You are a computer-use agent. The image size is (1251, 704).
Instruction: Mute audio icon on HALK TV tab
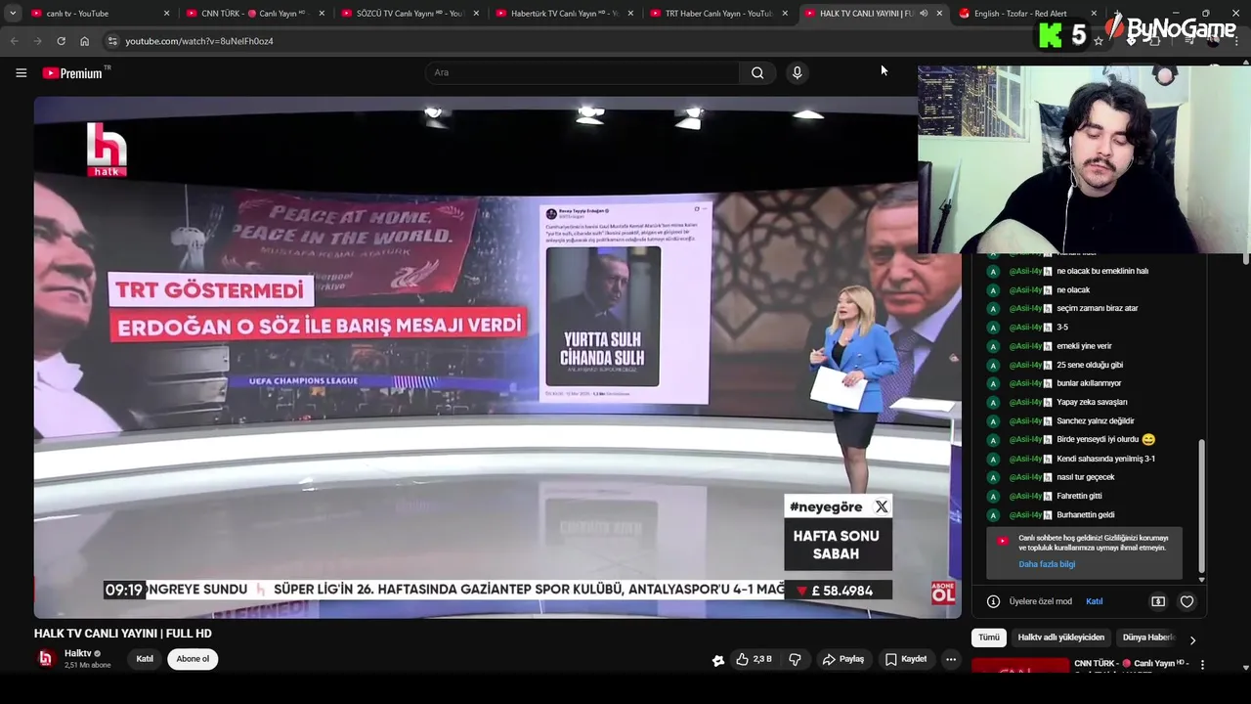click(924, 14)
